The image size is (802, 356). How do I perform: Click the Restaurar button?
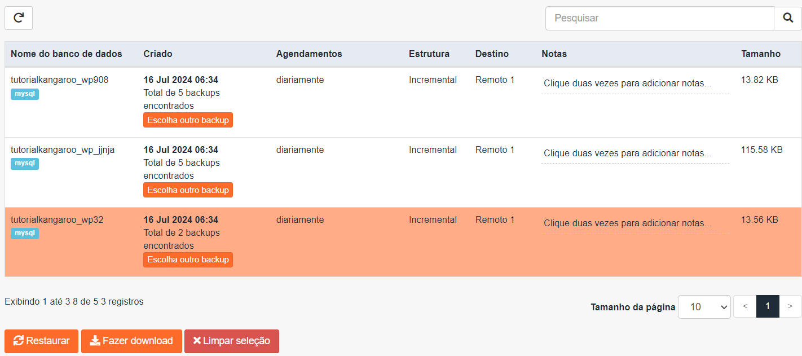(x=41, y=341)
